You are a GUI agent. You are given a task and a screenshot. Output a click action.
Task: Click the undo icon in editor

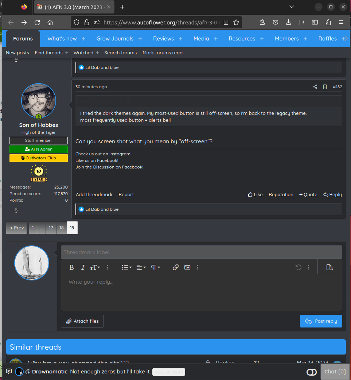pyautogui.click(x=298, y=267)
